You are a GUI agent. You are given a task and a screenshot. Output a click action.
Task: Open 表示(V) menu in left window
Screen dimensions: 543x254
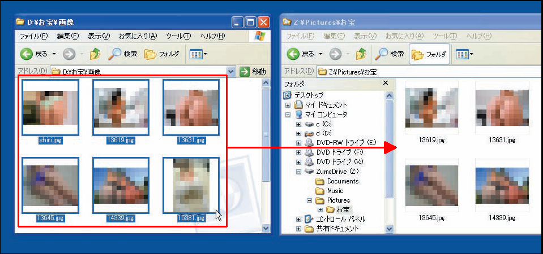99,36
